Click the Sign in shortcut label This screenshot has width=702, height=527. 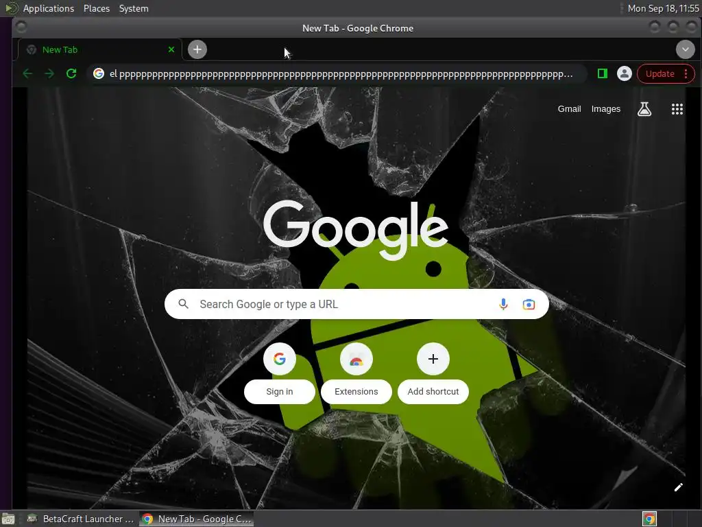[x=280, y=392]
